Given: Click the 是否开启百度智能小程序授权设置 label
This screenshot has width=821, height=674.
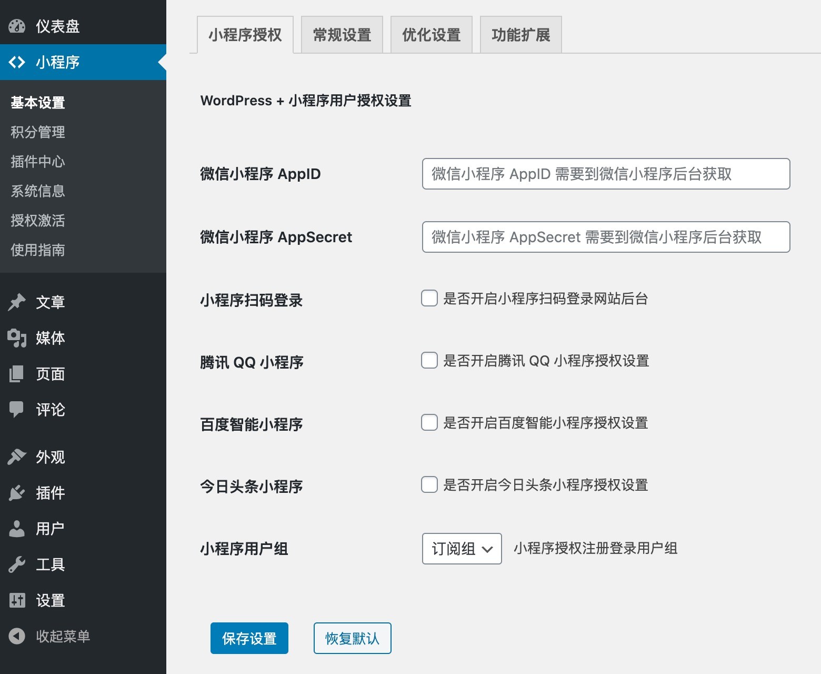Looking at the screenshot, I should click(x=546, y=423).
